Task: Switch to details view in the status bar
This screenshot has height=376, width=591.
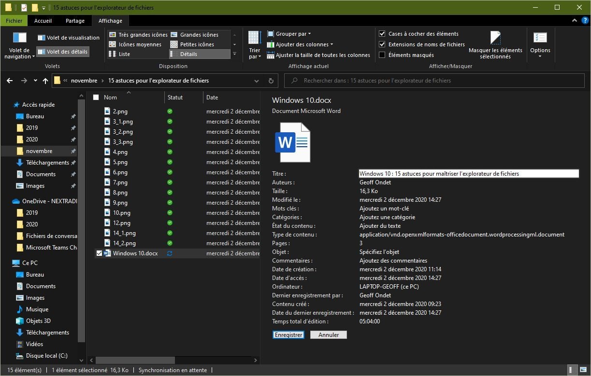Action: pos(572,370)
